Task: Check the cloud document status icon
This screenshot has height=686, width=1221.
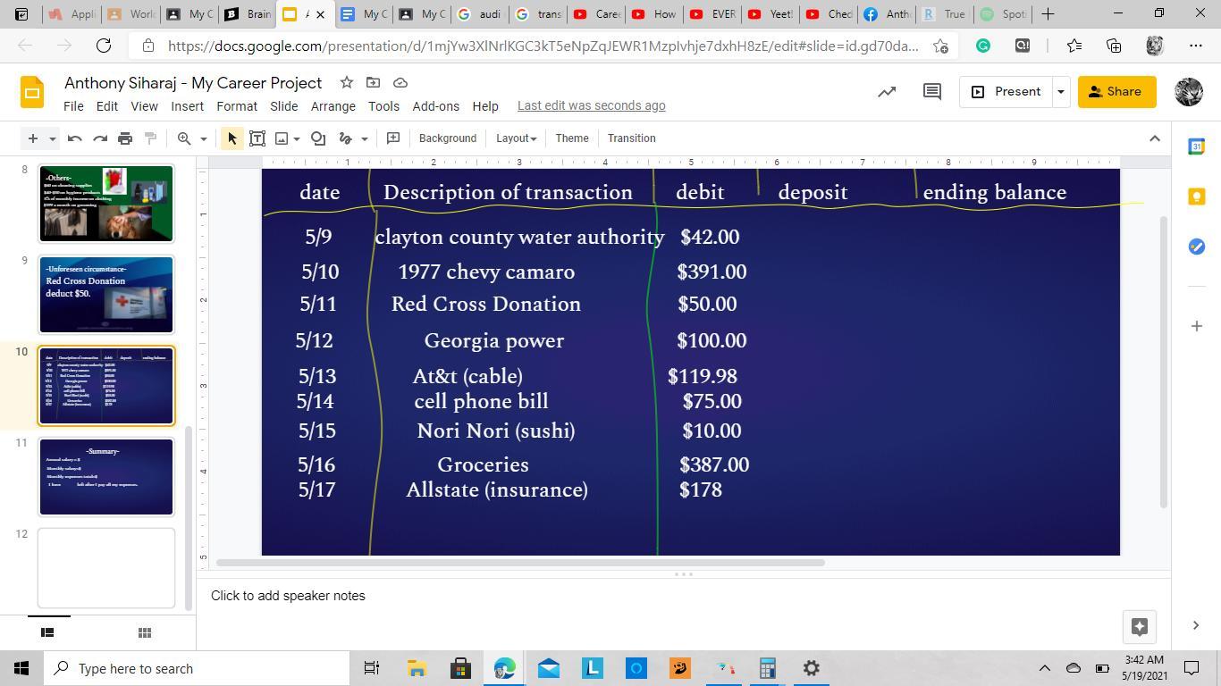Action: [x=400, y=82]
